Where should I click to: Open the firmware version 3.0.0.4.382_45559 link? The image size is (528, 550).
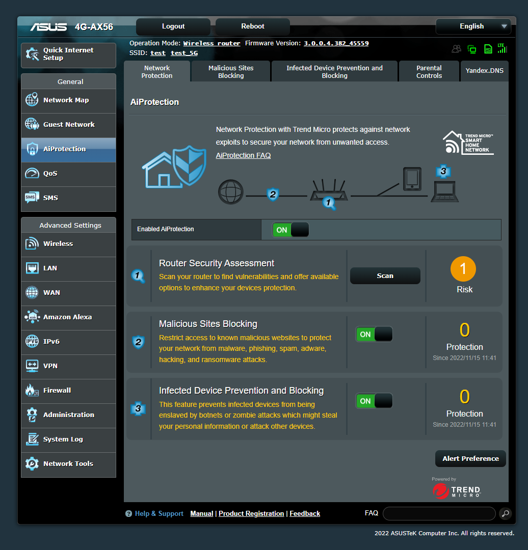pyautogui.click(x=336, y=43)
